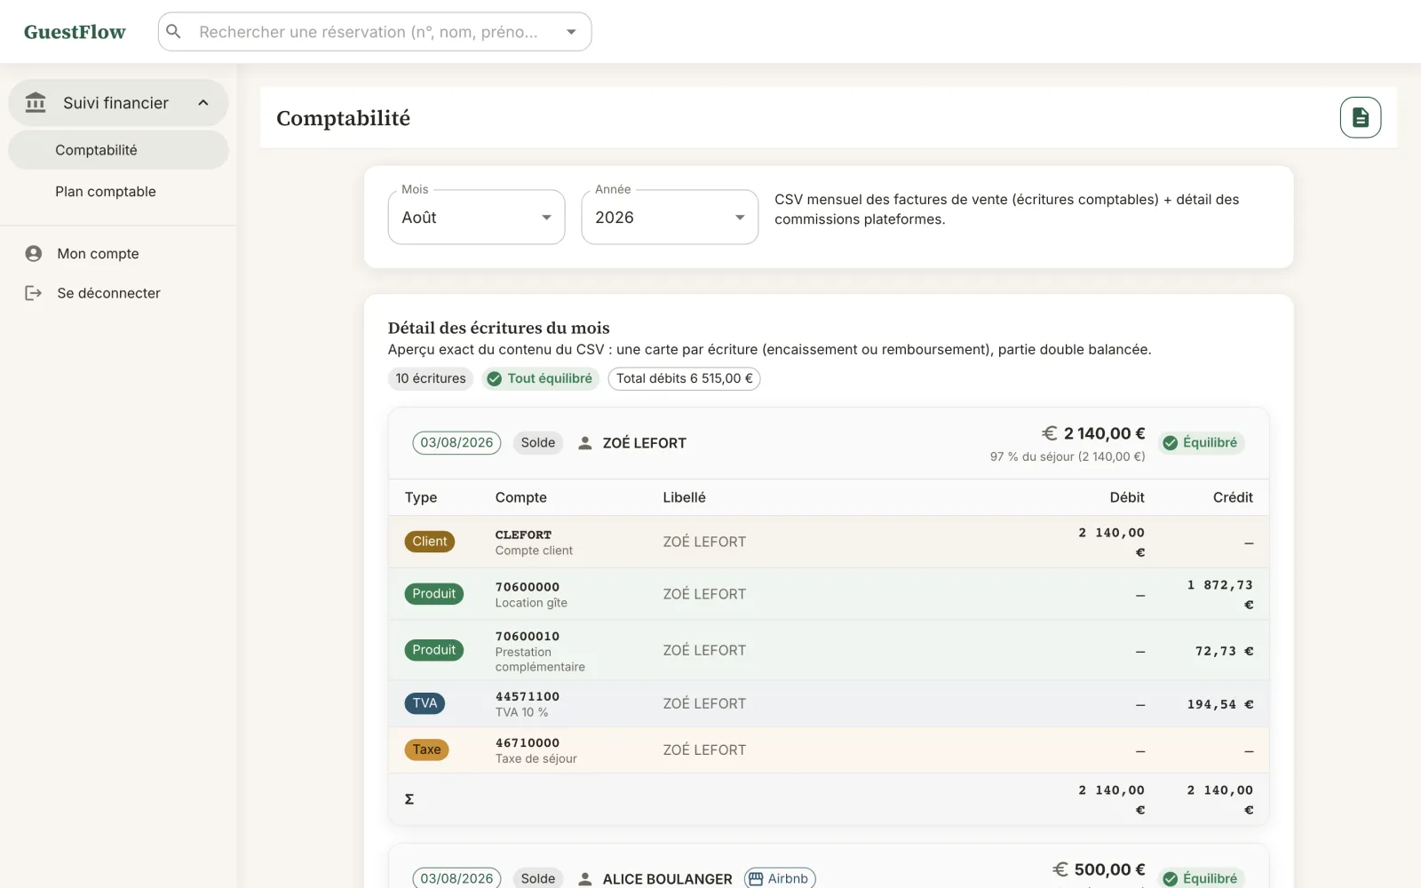Image resolution: width=1421 pixels, height=888 pixels.
Task: Click the euro icon beside 500,00 €
Action: pos(1060,869)
